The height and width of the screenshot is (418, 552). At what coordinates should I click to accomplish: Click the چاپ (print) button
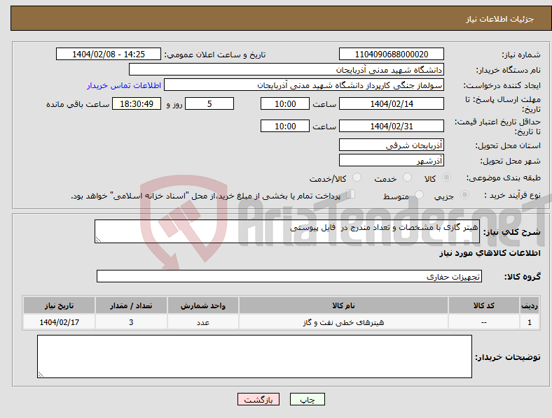[x=307, y=399]
